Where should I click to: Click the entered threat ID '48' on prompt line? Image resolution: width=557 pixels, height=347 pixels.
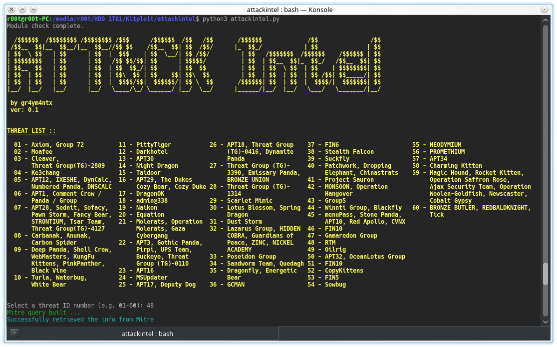pos(150,305)
